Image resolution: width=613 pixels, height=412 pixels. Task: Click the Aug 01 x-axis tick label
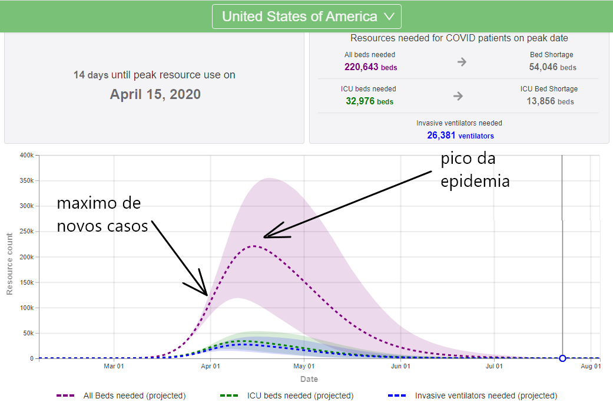590,366
